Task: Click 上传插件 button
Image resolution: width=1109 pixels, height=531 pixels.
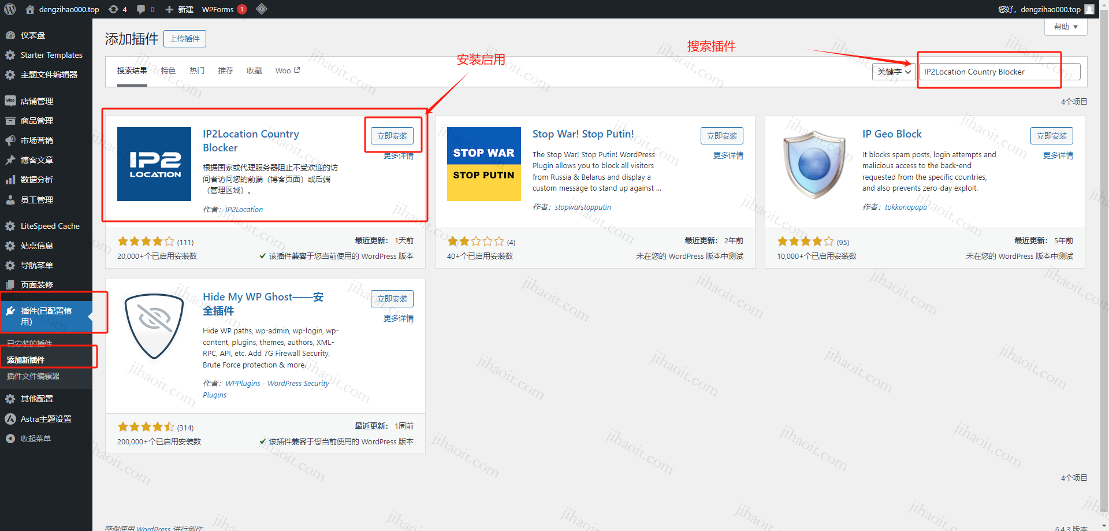Action: coord(185,39)
